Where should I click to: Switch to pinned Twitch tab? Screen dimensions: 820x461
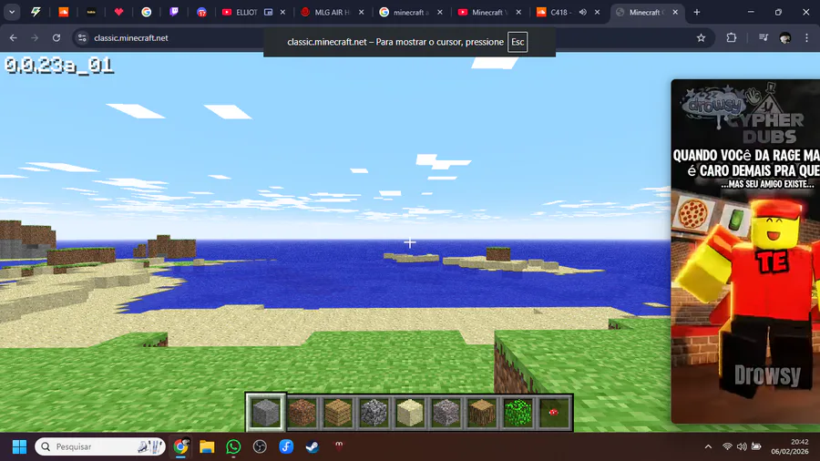(x=174, y=12)
